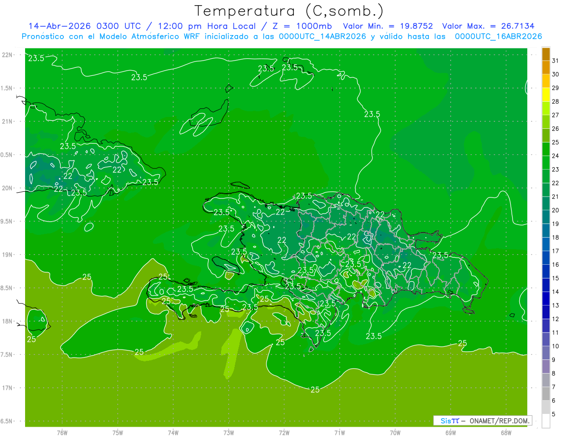Click the blue 15 degree legend swatch
Image resolution: width=568 pixels, height=439 pixels.
546,271
